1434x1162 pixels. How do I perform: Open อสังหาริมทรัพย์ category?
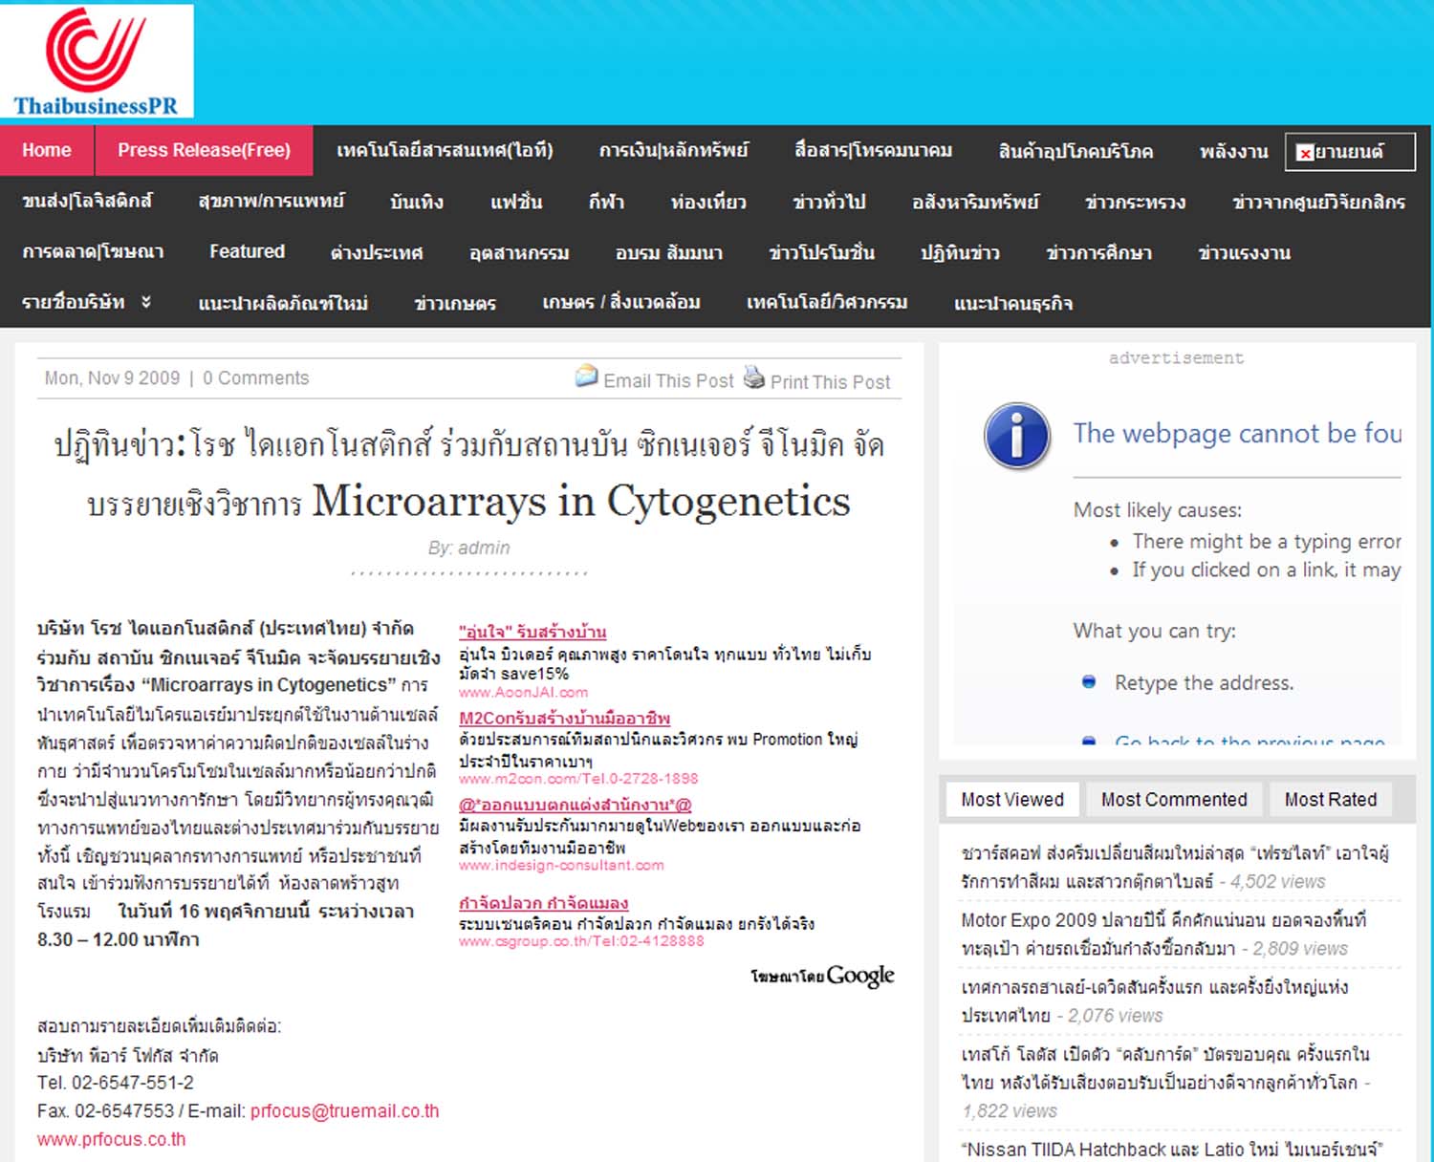pyautogui.click(x=975, y=203)
